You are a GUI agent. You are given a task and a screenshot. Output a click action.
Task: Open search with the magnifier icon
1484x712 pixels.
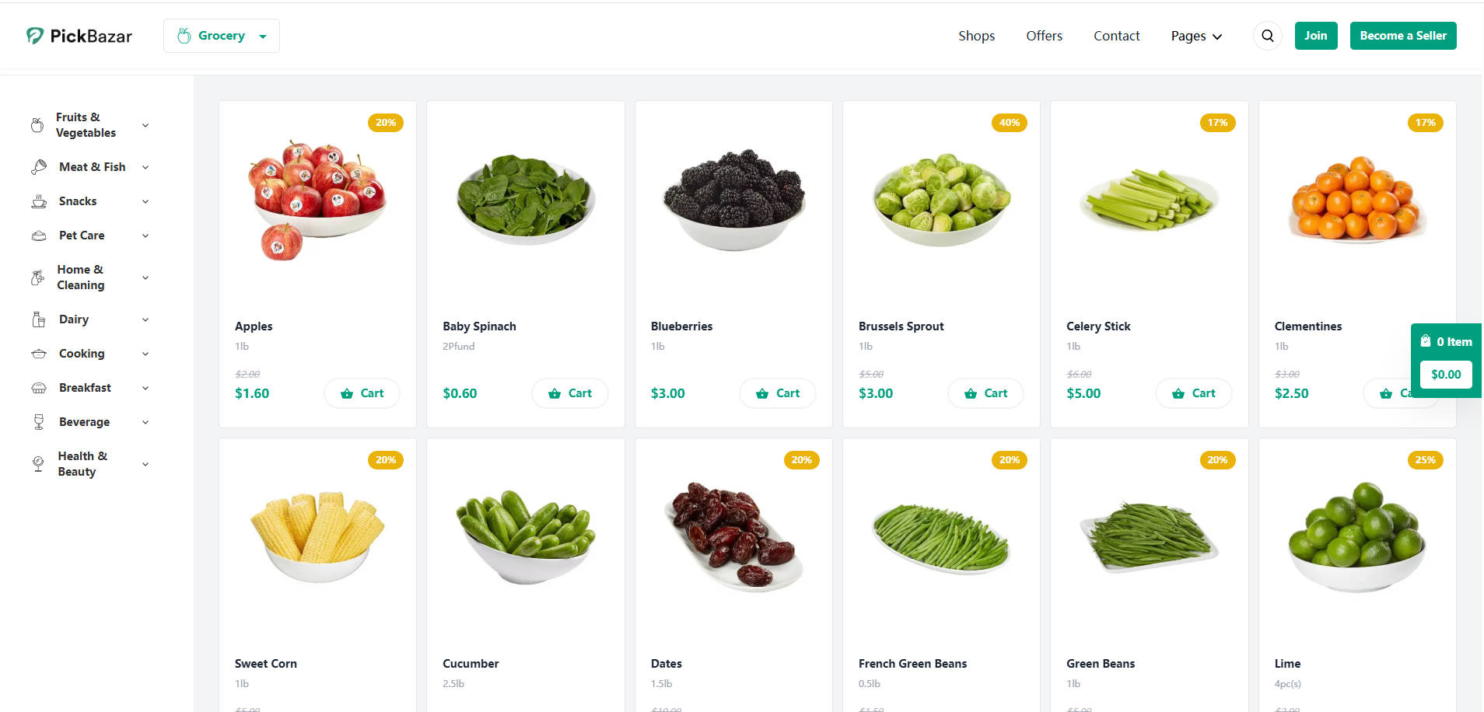tap(1267, 35)
